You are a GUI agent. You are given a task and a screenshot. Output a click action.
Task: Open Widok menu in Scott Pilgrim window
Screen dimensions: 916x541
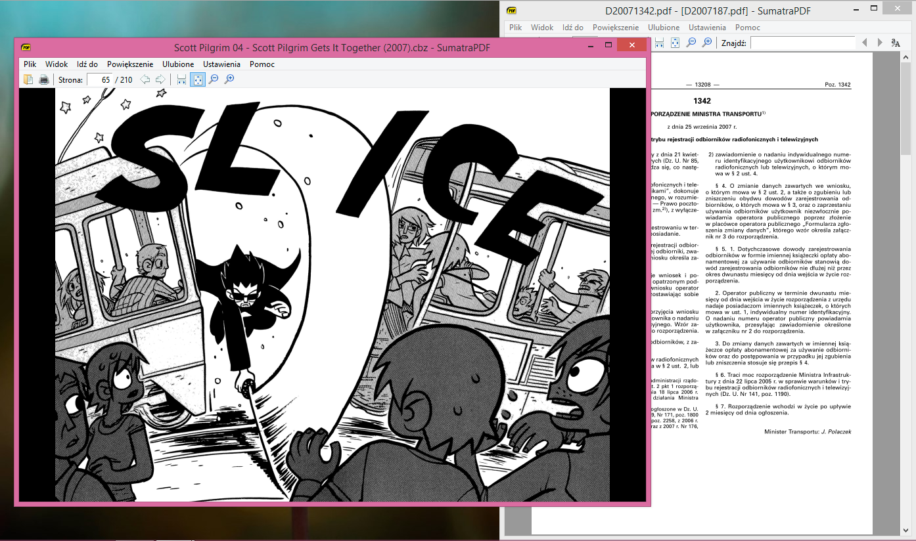point(57,64)
